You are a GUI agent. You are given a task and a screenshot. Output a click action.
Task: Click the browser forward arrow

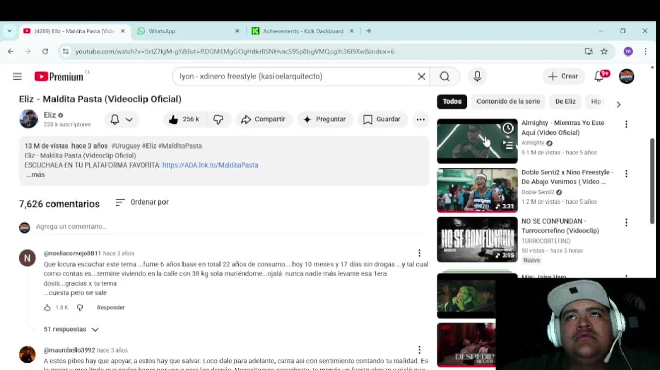click(28, 51)
